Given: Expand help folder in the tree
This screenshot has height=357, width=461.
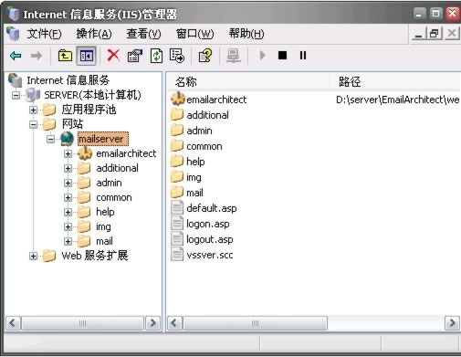Looking at the screenshot, I should tap(68, 212).
